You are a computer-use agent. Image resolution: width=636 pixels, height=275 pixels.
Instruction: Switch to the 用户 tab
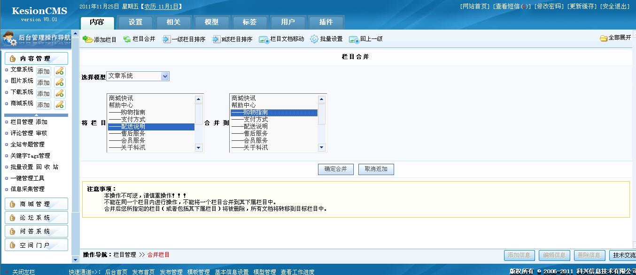pyautogui.click(x=288, y=22)
